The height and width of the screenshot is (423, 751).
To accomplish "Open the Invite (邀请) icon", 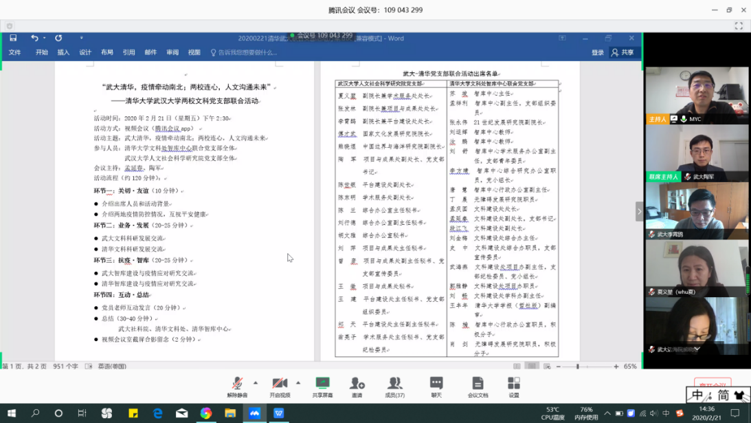I will [x=357, y=385].
